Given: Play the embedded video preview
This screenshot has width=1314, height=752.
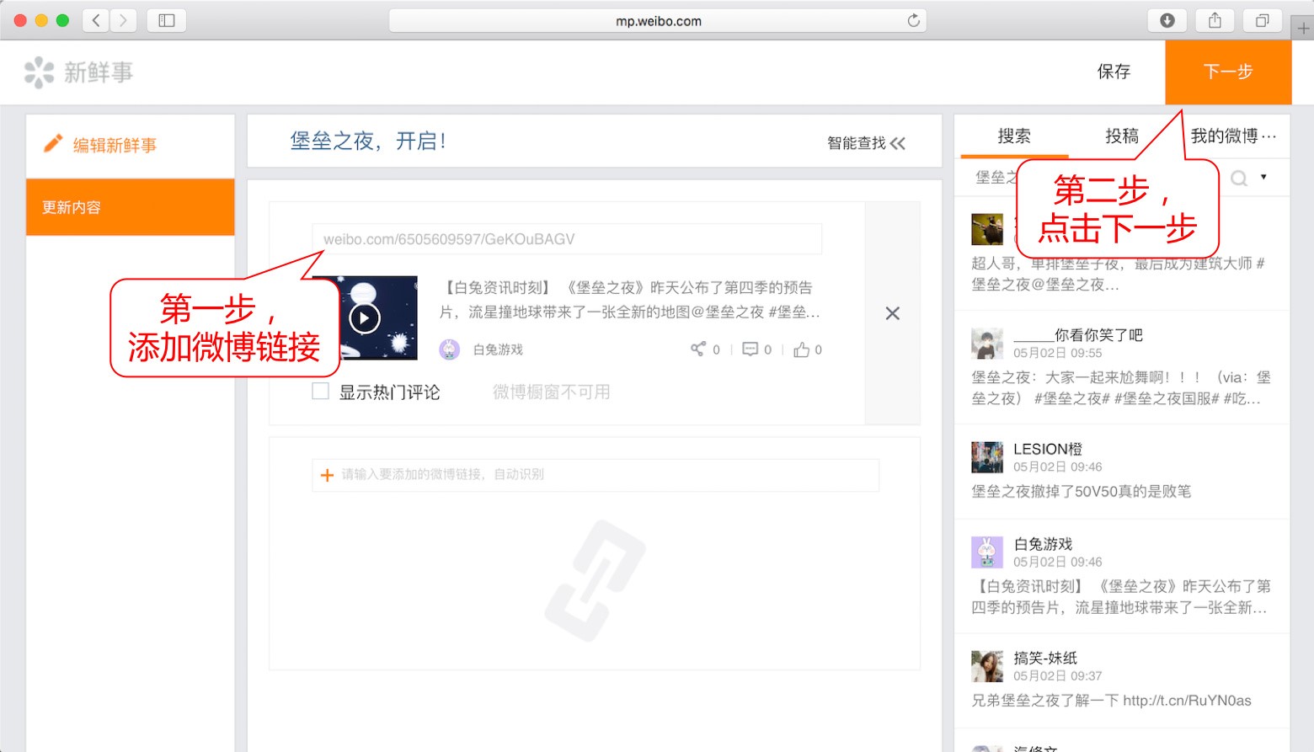Looking at the screenshot, I should pyautogui.click(x=364, y=317).
